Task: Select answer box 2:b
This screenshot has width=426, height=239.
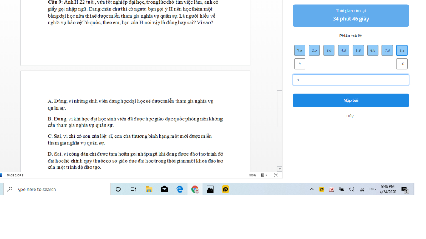Action: pyautogui.click(x=314, y=50)
